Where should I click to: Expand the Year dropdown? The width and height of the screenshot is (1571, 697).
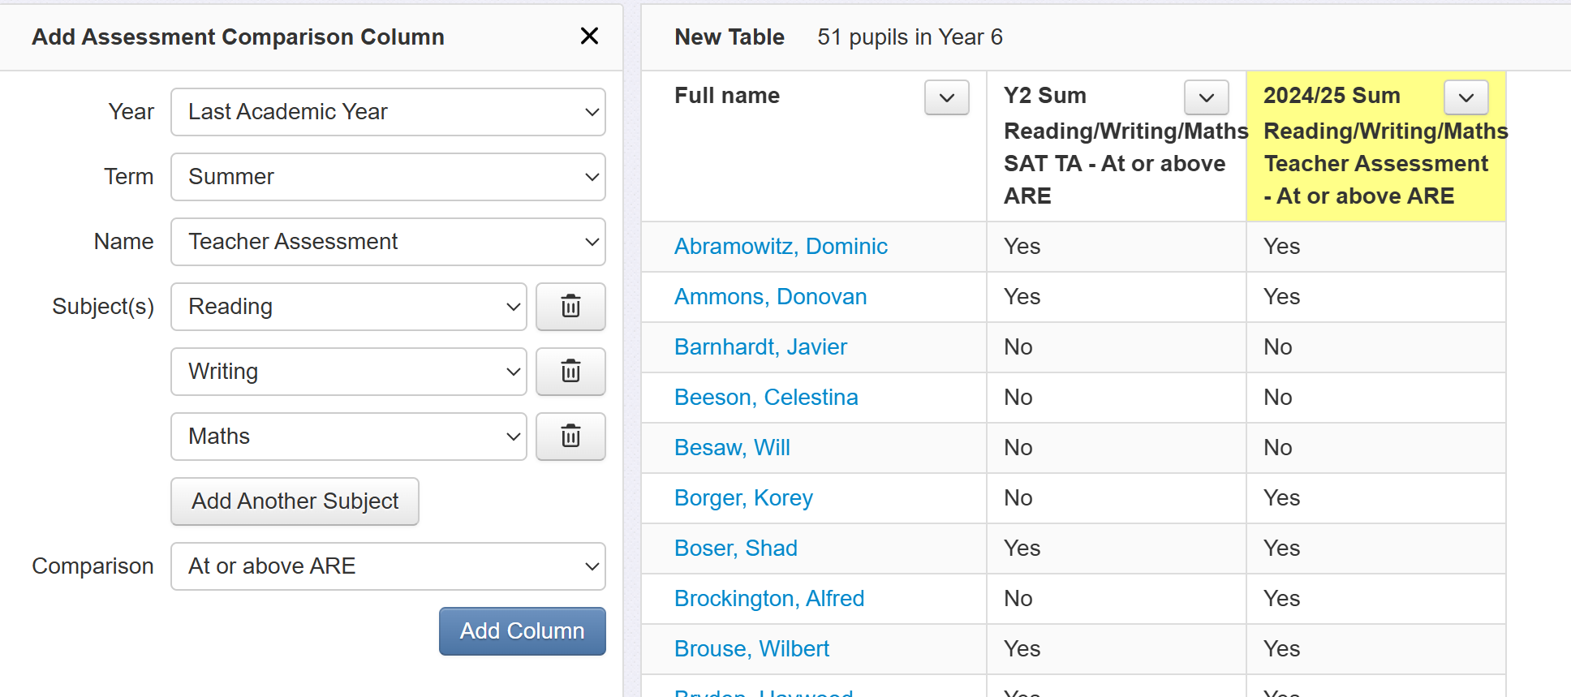(x=388, y=112)
